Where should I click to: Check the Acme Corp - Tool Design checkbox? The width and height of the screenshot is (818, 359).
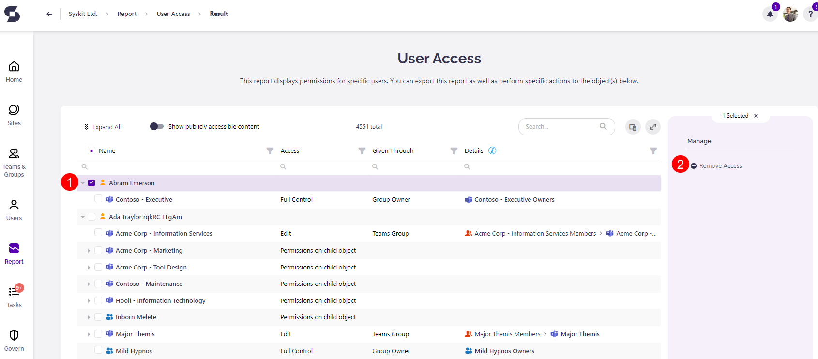coord(98,267)
